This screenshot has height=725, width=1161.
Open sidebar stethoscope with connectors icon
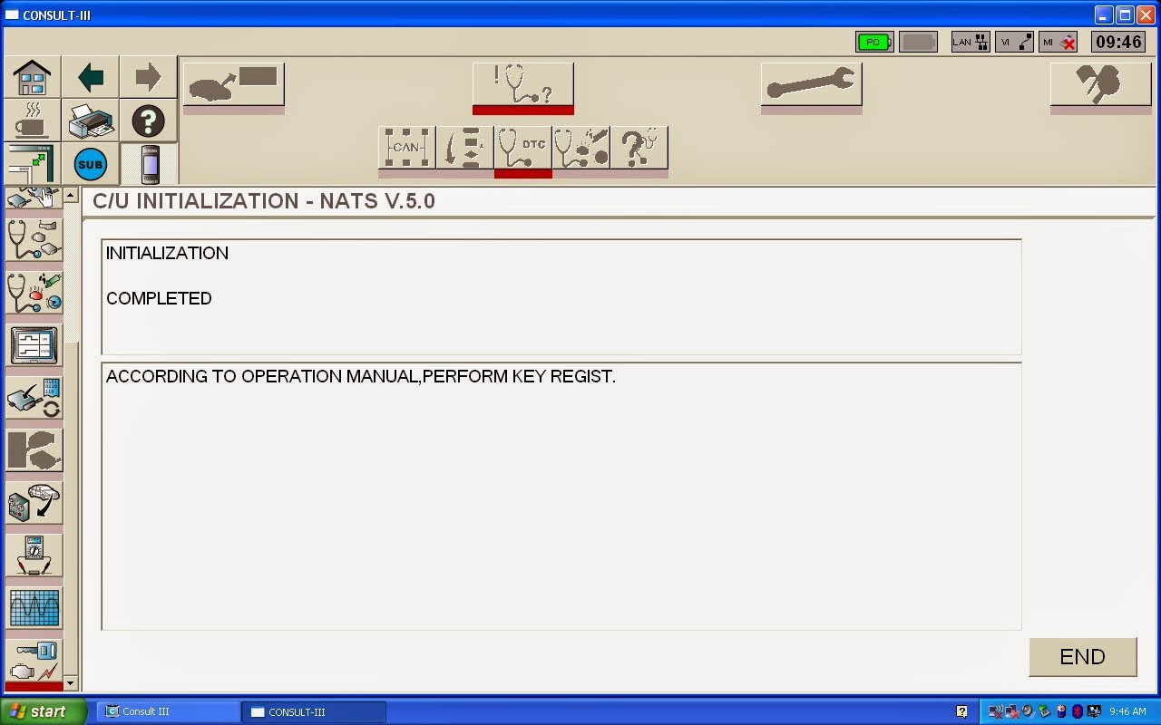[x=34, y=239]
